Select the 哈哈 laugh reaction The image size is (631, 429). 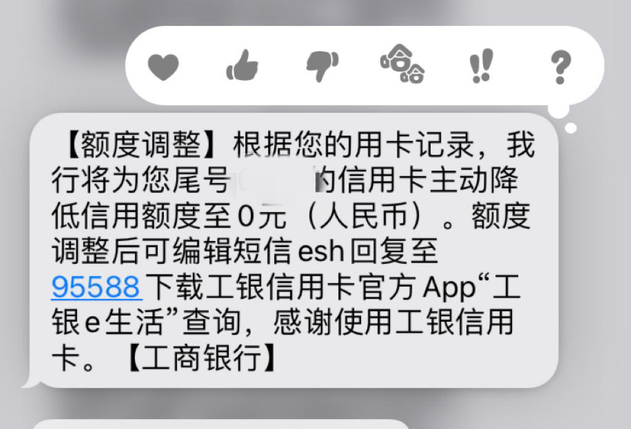[402, 63]
